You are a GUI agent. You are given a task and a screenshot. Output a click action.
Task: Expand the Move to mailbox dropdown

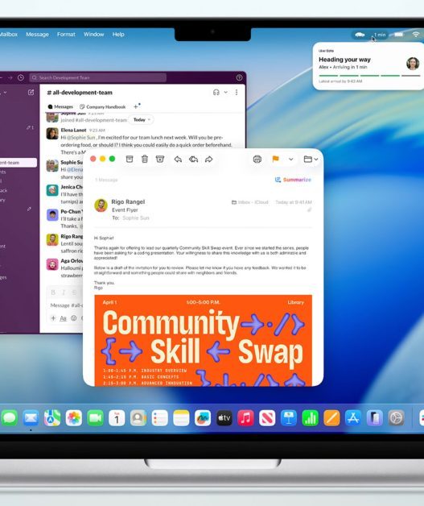(x=311, y=159)
